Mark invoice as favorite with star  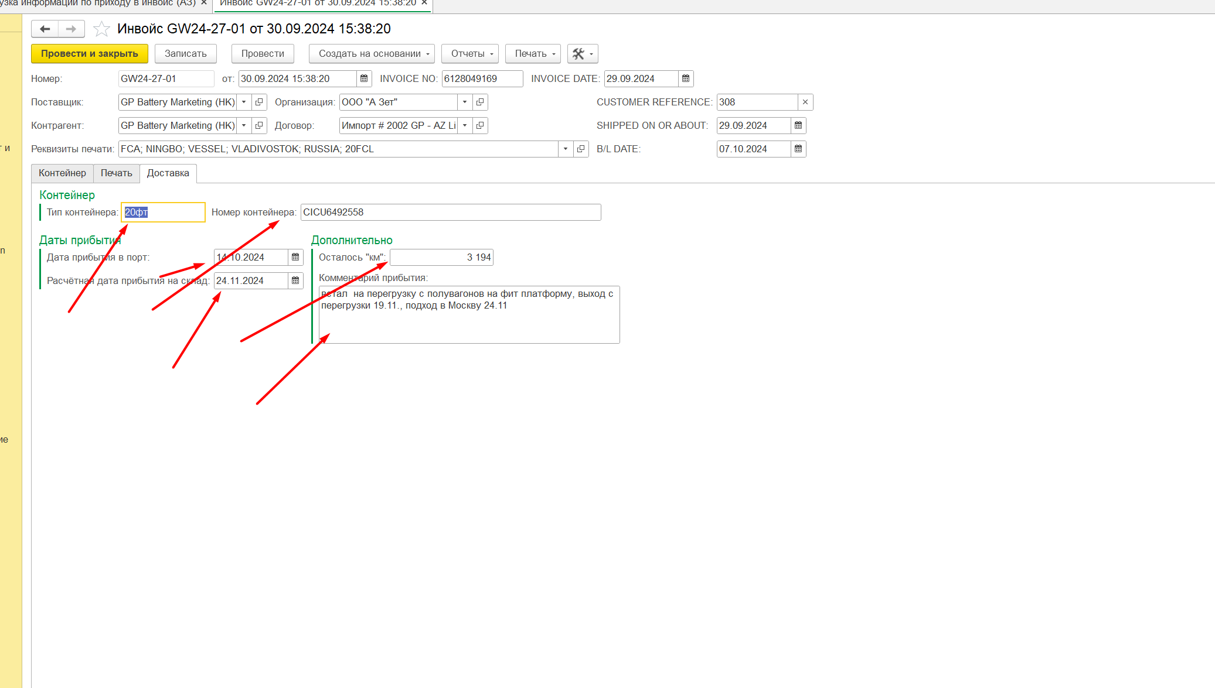[x=101, y=29]
